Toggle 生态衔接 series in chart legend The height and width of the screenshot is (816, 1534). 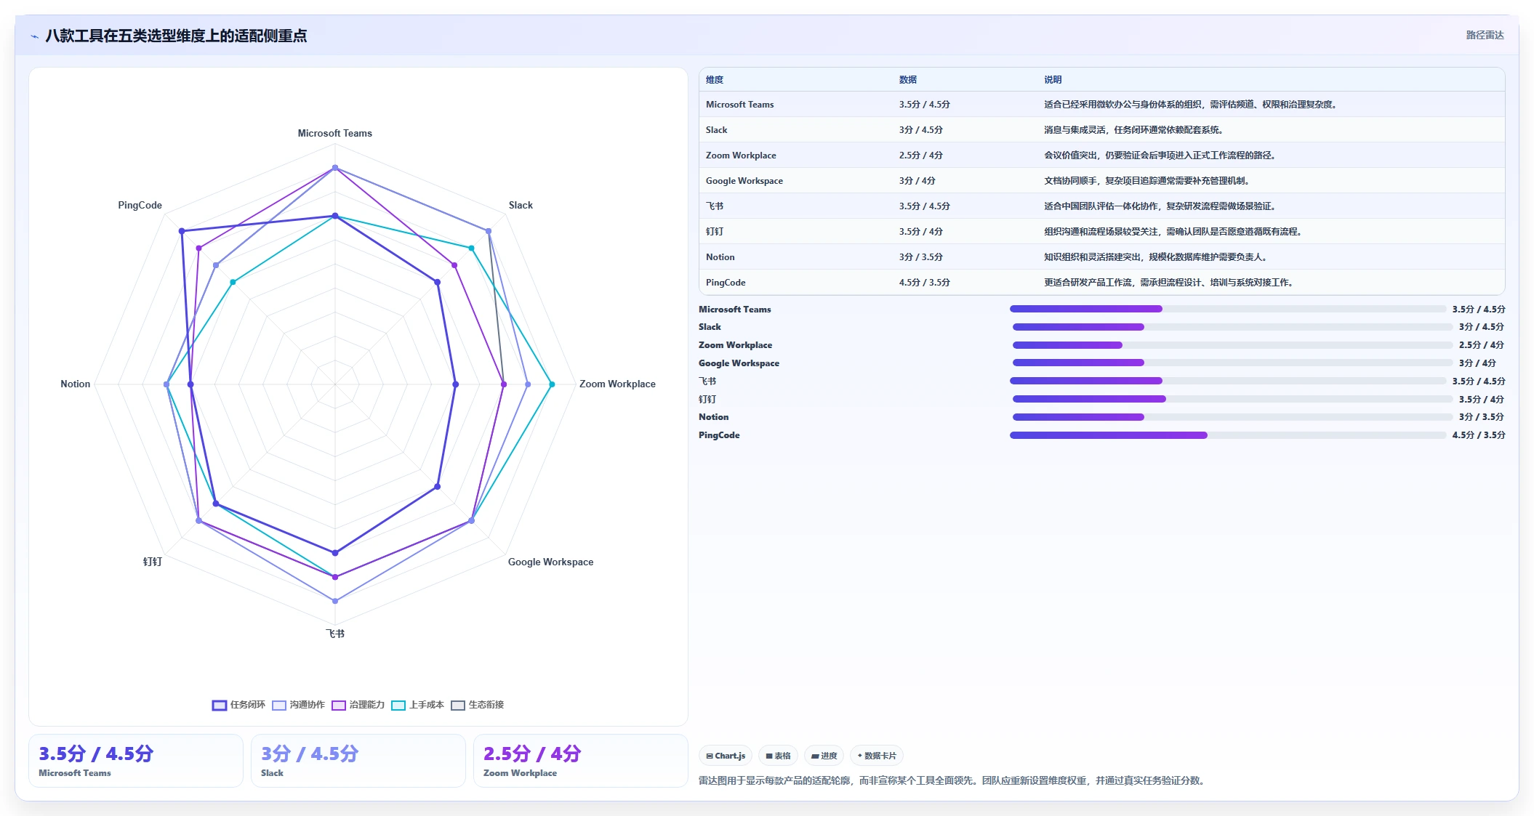[477, 705]
